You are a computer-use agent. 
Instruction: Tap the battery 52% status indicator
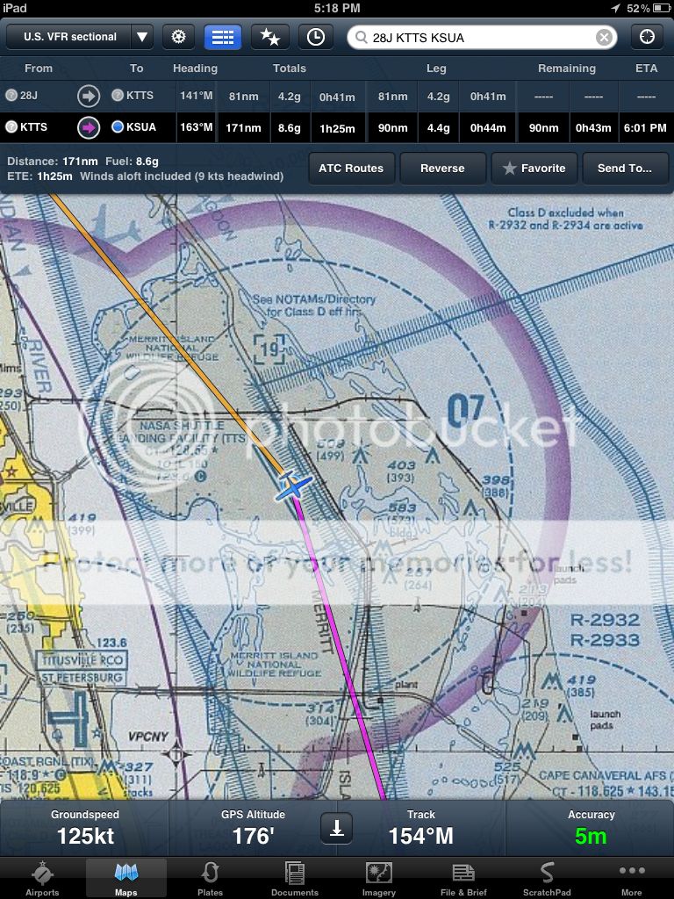[x=648, y=8]
